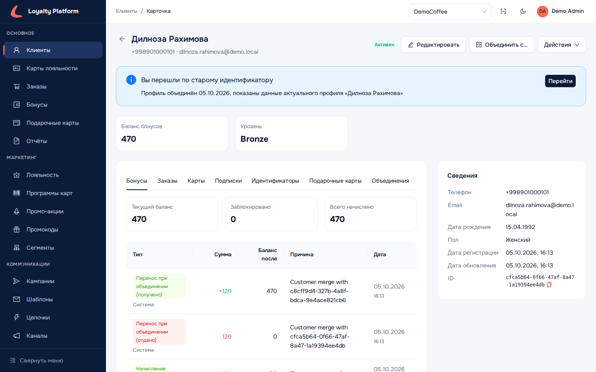
Task: Go to Заказы in the sidebar
Action: pos(53,86)
